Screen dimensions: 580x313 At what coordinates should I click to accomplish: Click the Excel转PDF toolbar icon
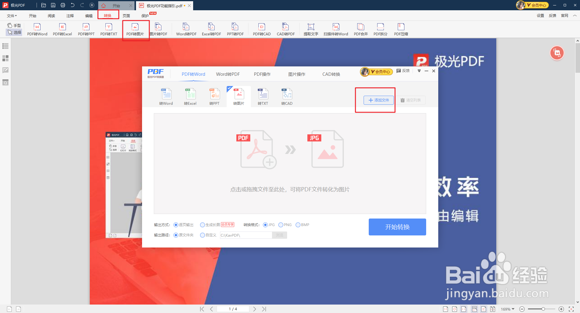[211, 30]
